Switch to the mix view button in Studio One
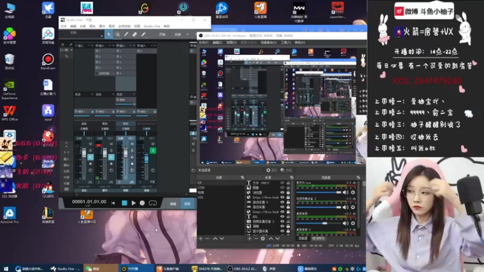 (x=187, y=204)
